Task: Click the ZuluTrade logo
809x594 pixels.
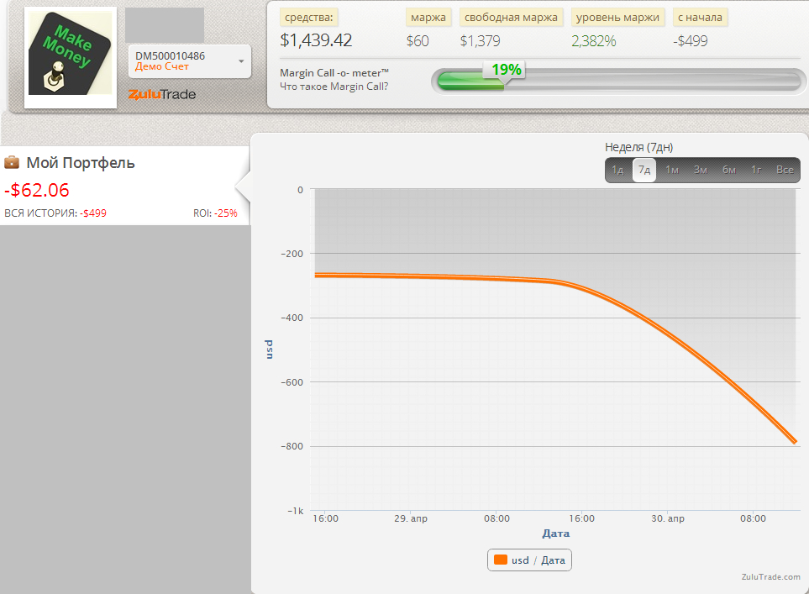Action: [x=162, y=94]
